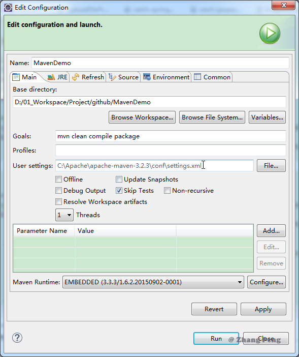Viewport: 299px width, 357px height.
Task: Click the Common tab's table icon
Action: (x=197, y=77)
